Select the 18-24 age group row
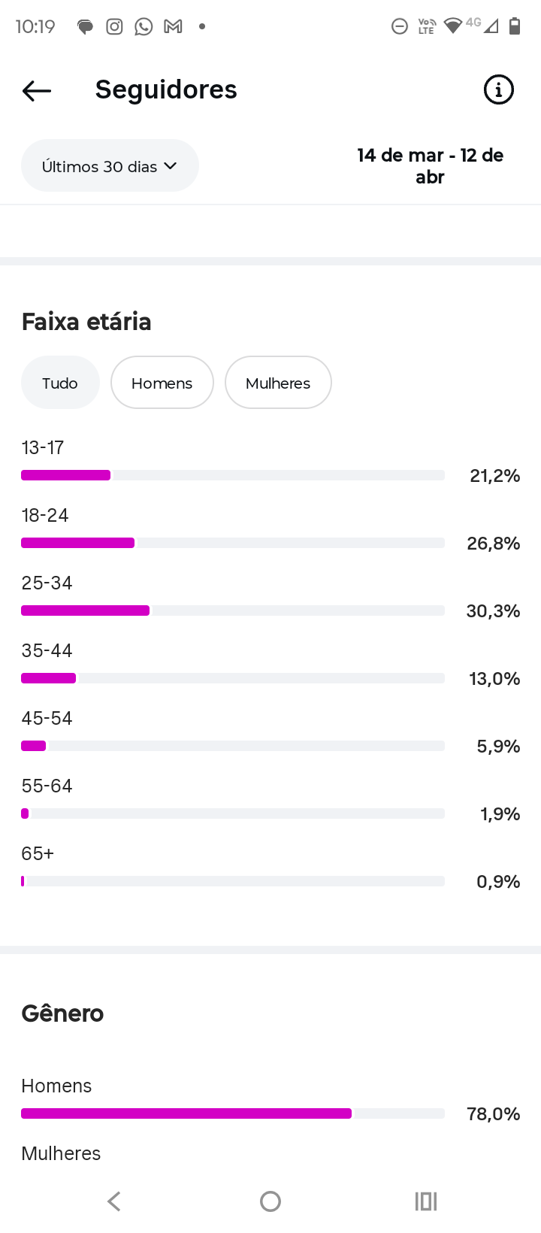The width and height of the screenshot is (541, 1233). point(233,530)
